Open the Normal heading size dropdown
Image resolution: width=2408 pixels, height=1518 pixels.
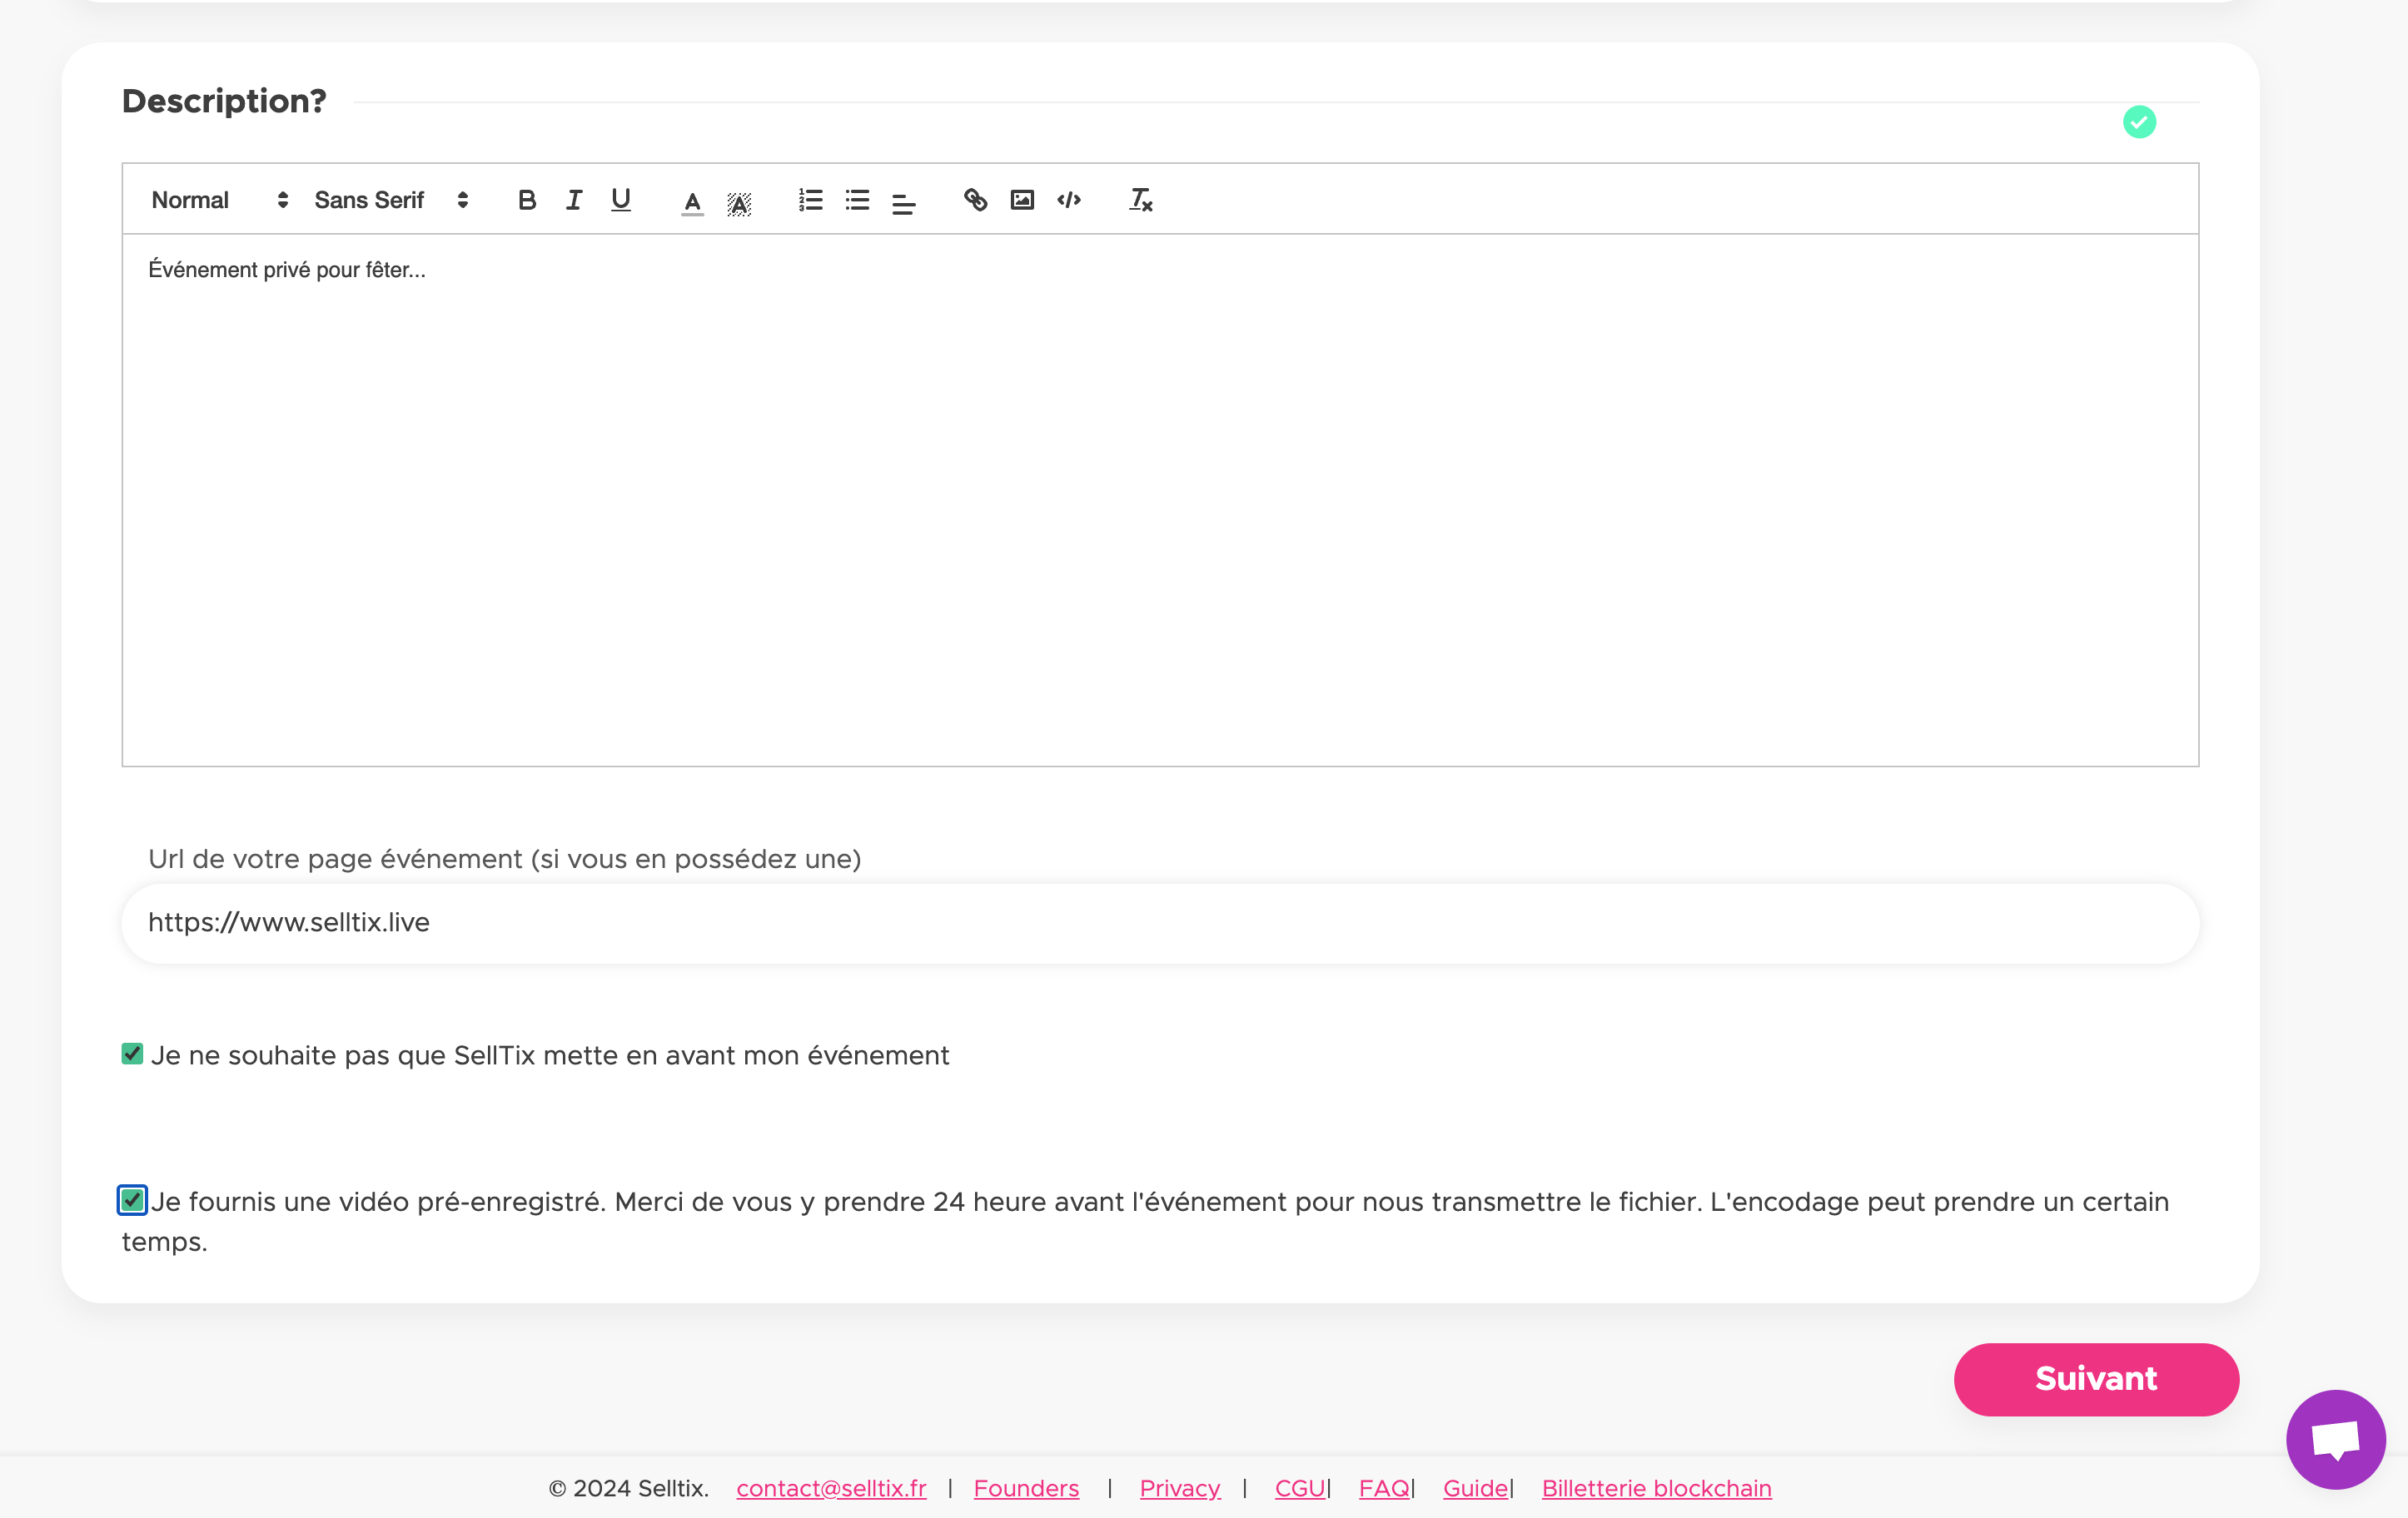(220, 200)
